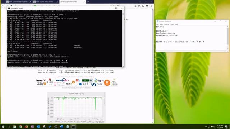The width and height of the screenshot is (230, 129).
Task: Switch to Firefox on the taskbar
Action: point(26,126)
